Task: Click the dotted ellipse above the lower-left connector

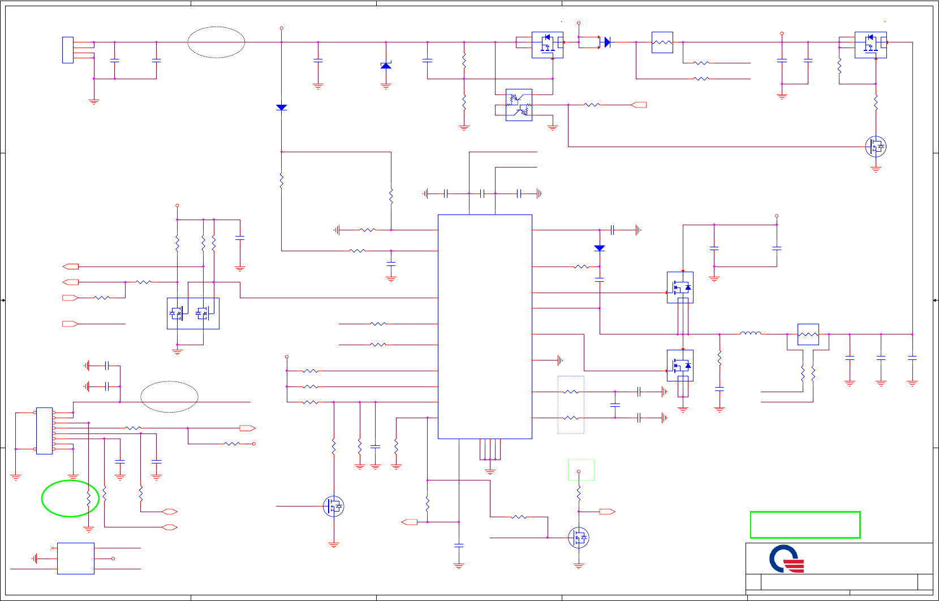Action: pyautogui.click(x=169, y=397)
